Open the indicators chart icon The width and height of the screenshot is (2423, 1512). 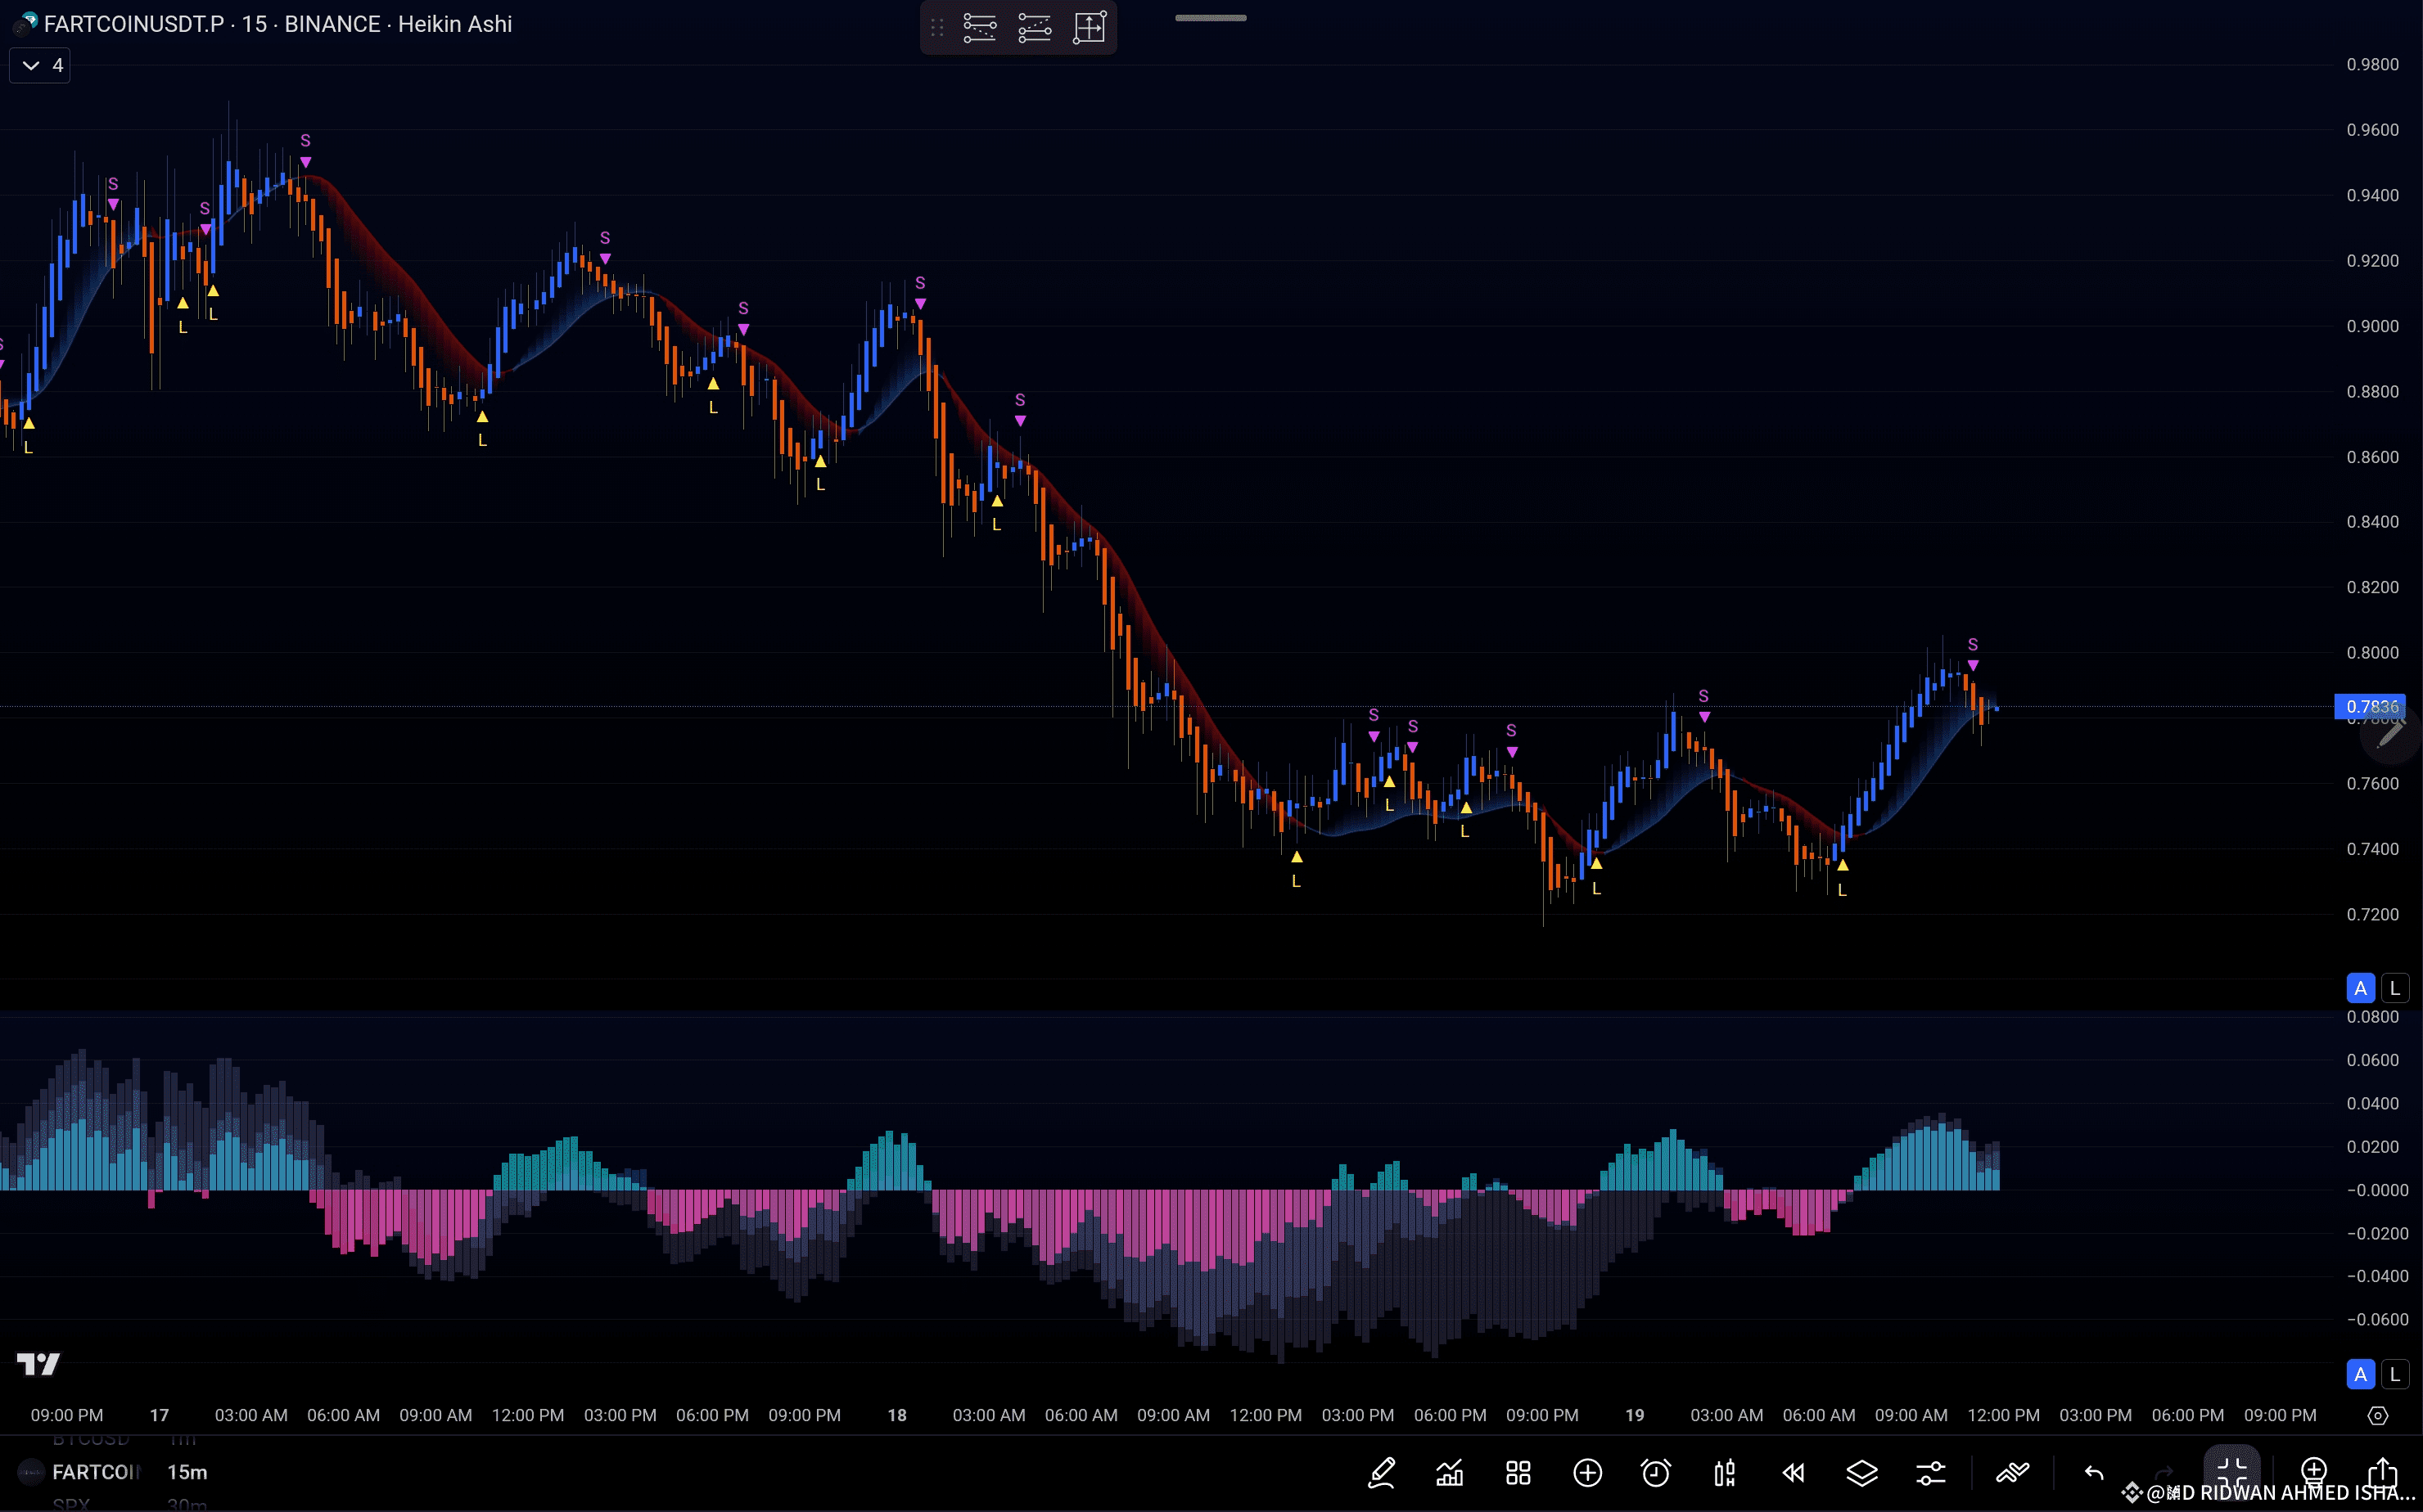tap(1450, 1473)
